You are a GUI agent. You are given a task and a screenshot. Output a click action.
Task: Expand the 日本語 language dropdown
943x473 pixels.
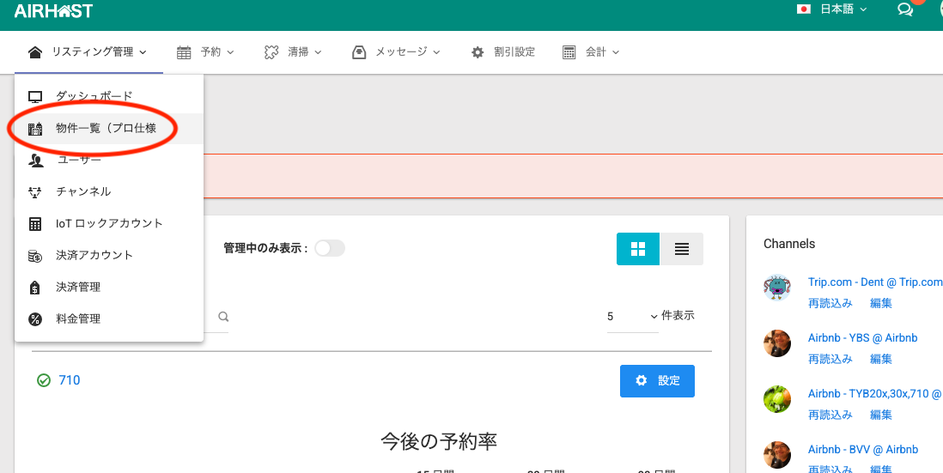[x=831, y=9]
